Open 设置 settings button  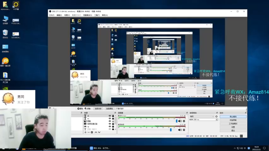pyautogui.click(x=233, y=127)
